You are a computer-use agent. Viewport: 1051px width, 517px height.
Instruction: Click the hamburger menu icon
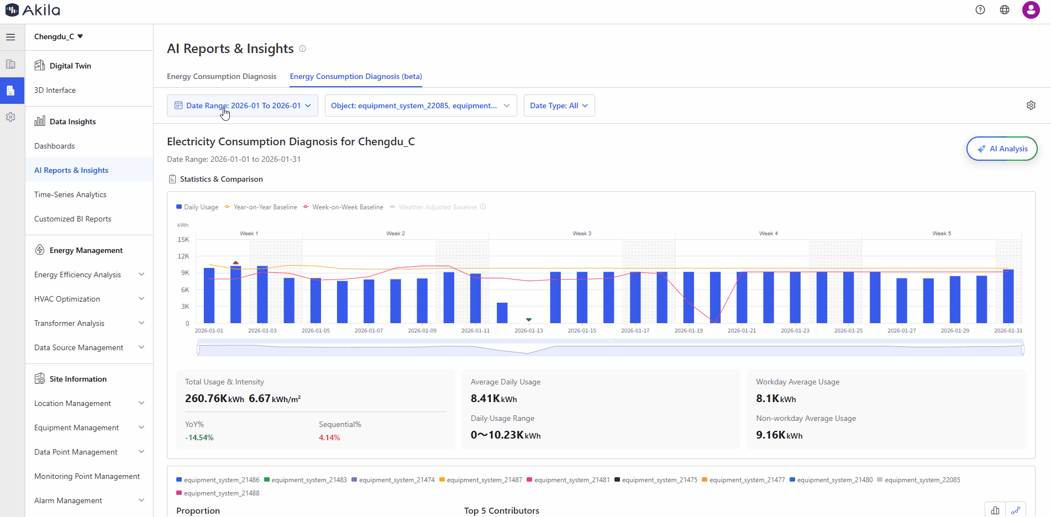tap(10, 37)
